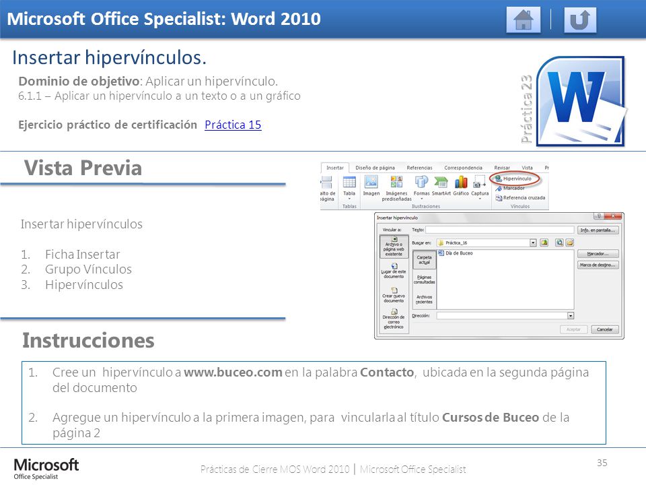
Task: Click the Word 2010 logo image
Action: tap(581, 101)
